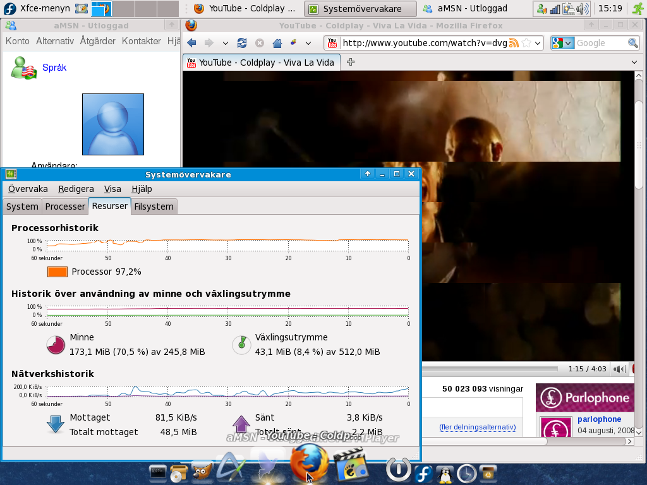Click Firefox back arrow button
The image size is (647, 485).
tap(191, 42)
